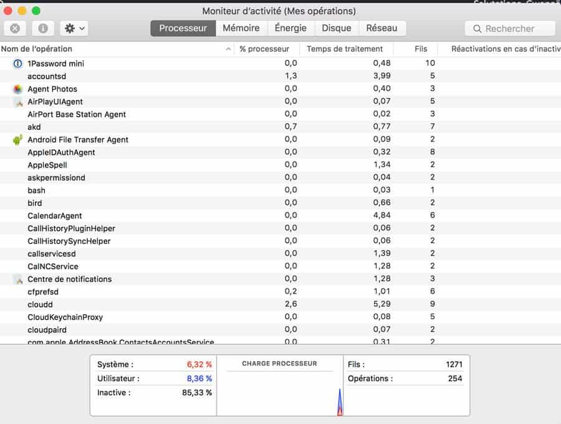Click the AirPlayUIAgent icon
The width and height of the screenshot is (561, 424).
[17, 102]
